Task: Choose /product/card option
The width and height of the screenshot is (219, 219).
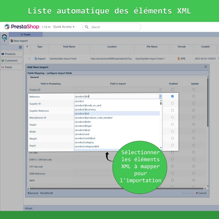Action: tap(117, 134)
